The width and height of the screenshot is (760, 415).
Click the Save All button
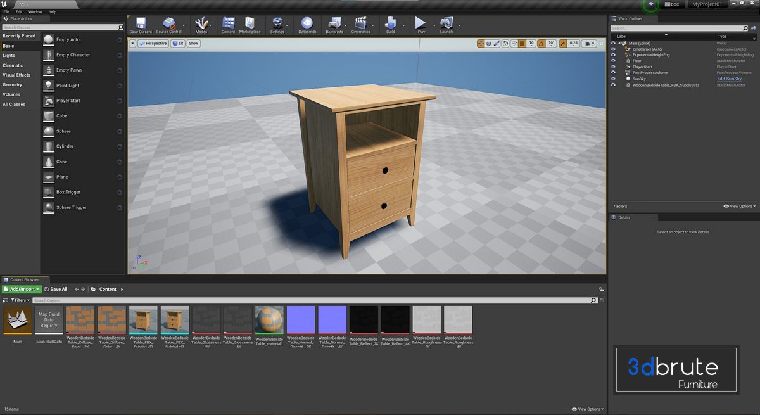55,289
